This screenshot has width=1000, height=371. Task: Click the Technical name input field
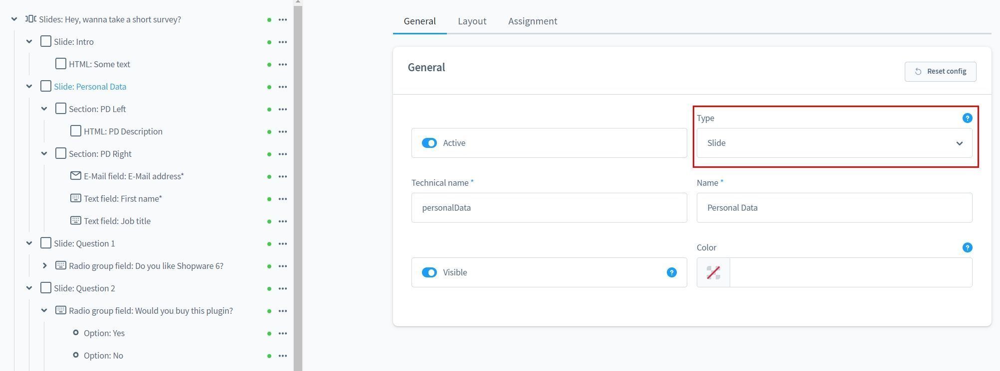549,208
